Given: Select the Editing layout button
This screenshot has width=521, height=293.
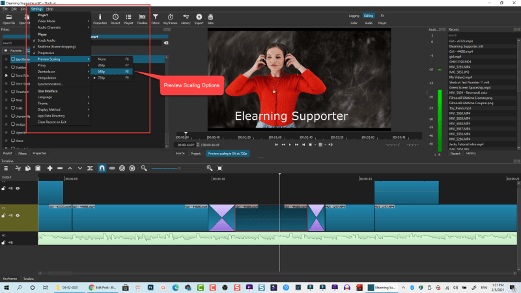Looking at the screenshot, I should pos(369,14).
